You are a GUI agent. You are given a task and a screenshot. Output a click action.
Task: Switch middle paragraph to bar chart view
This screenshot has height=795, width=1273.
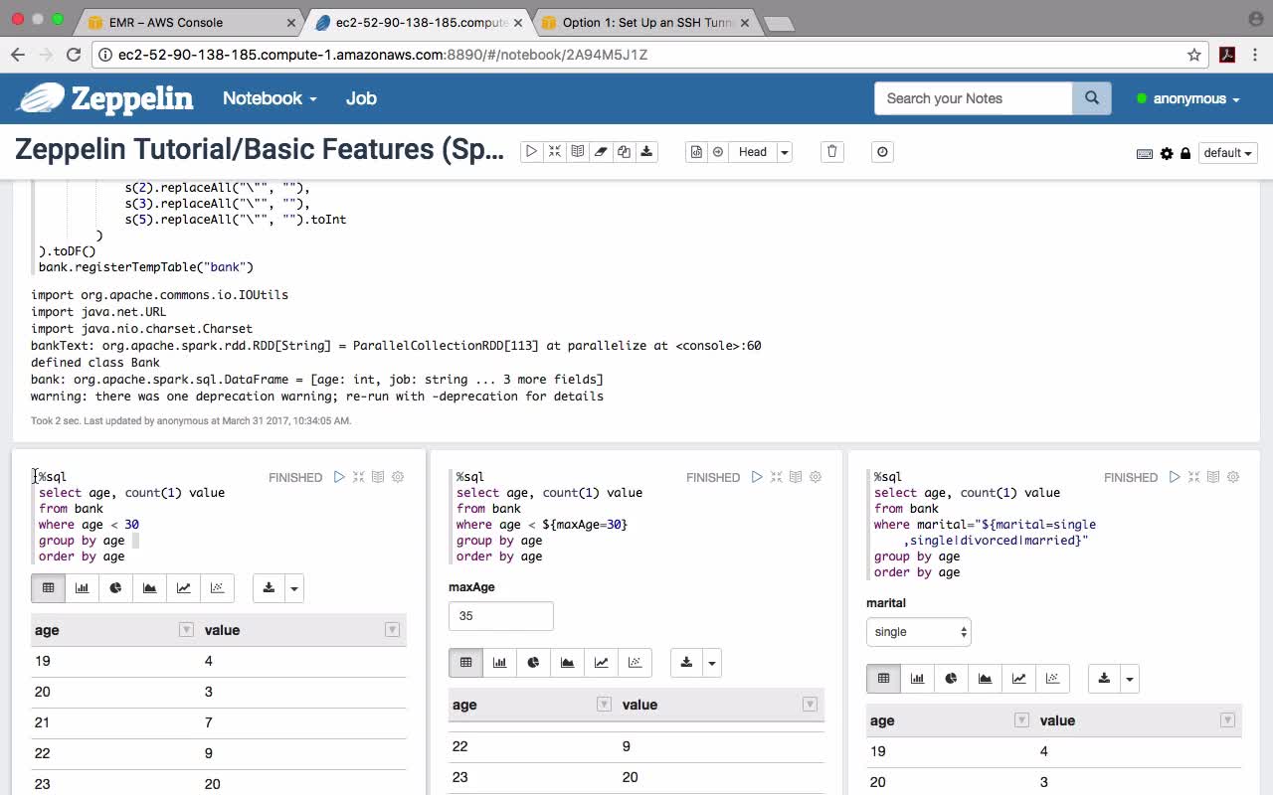[x=499, y=663]
